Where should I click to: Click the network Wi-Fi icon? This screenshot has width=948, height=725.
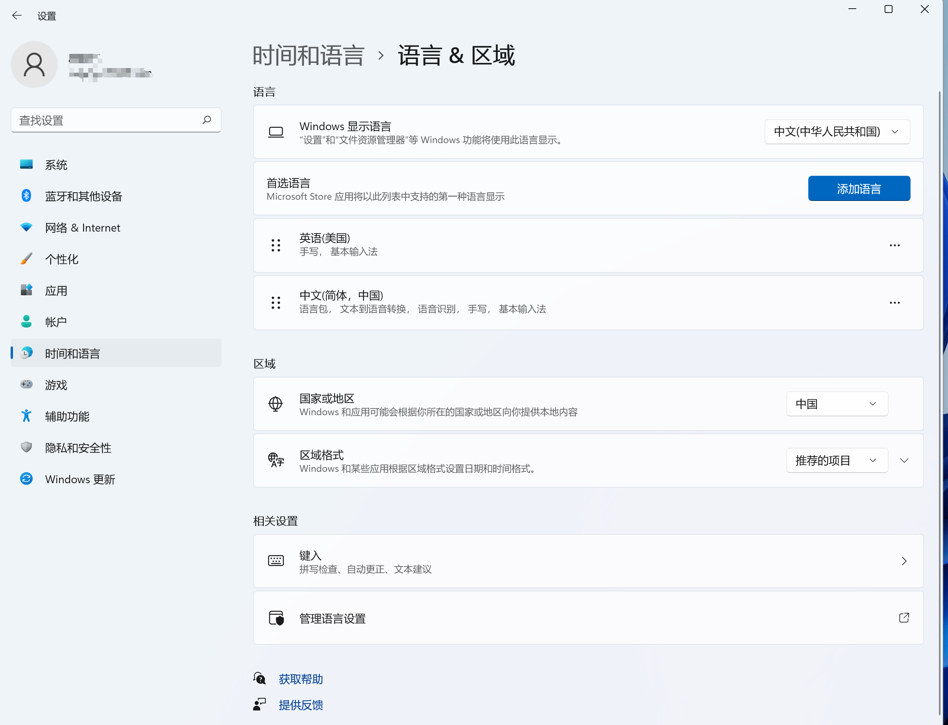coord(26,227)
